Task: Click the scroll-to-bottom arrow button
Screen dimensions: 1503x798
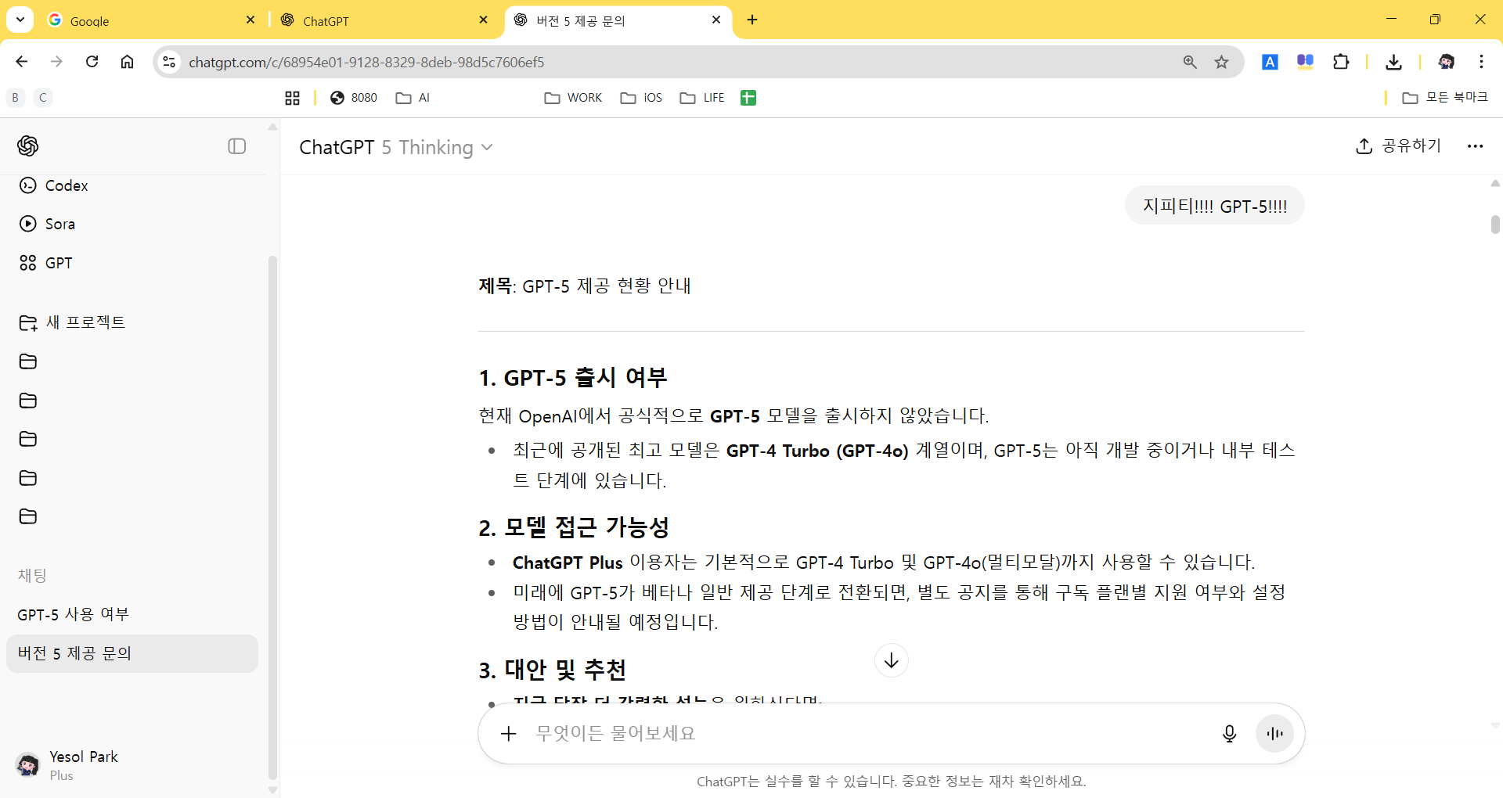Action: pos(892,660)
